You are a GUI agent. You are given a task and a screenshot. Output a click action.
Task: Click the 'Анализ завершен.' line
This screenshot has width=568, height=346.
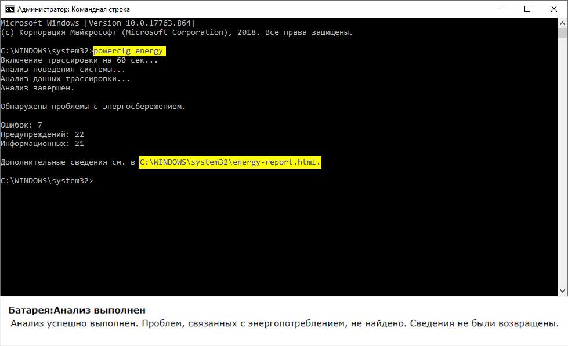pos(38,88)
